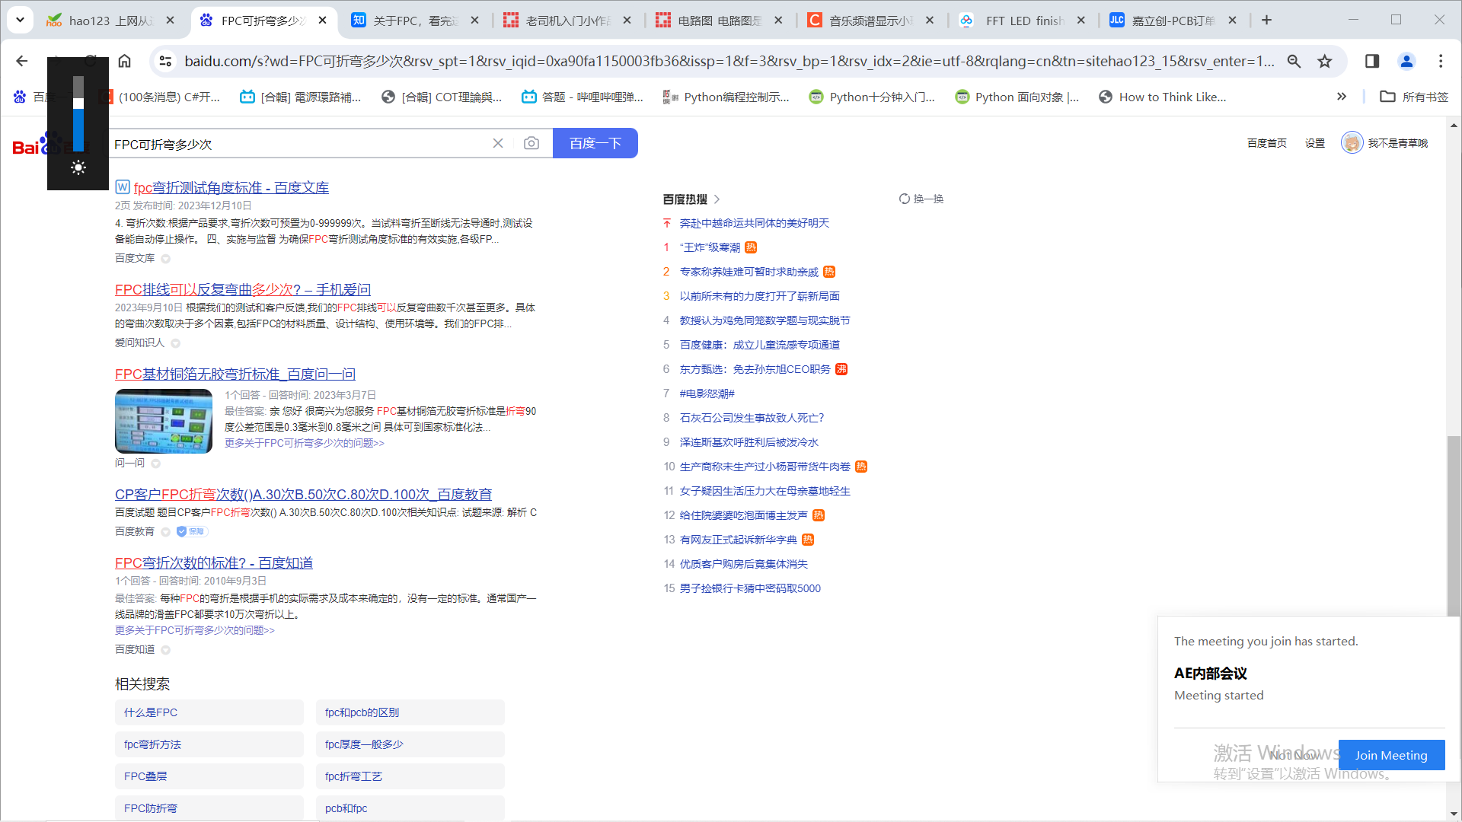Refresh hot searches with 换一换

pos(921,199)
